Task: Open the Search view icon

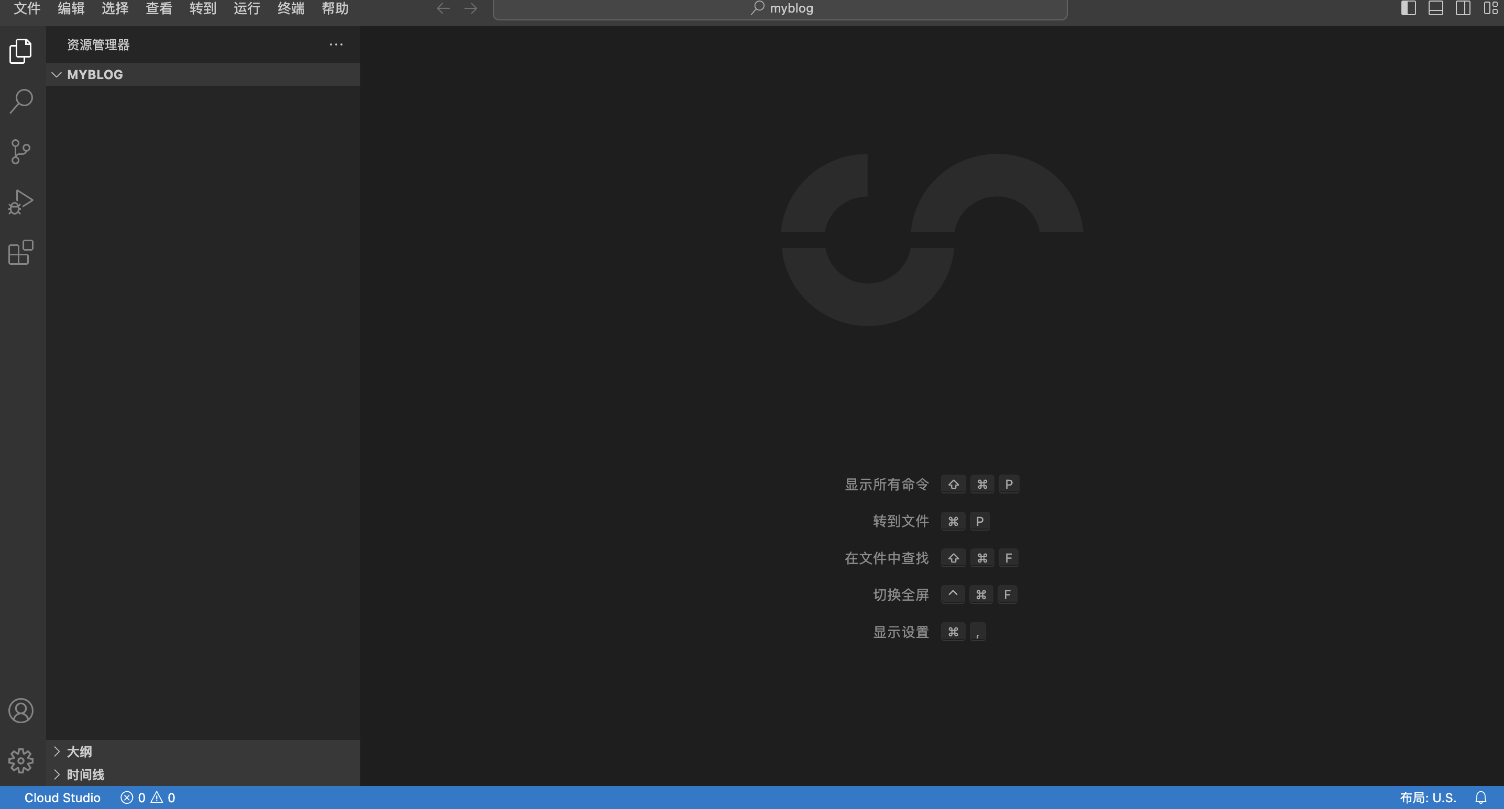Action: coord(21,102)
